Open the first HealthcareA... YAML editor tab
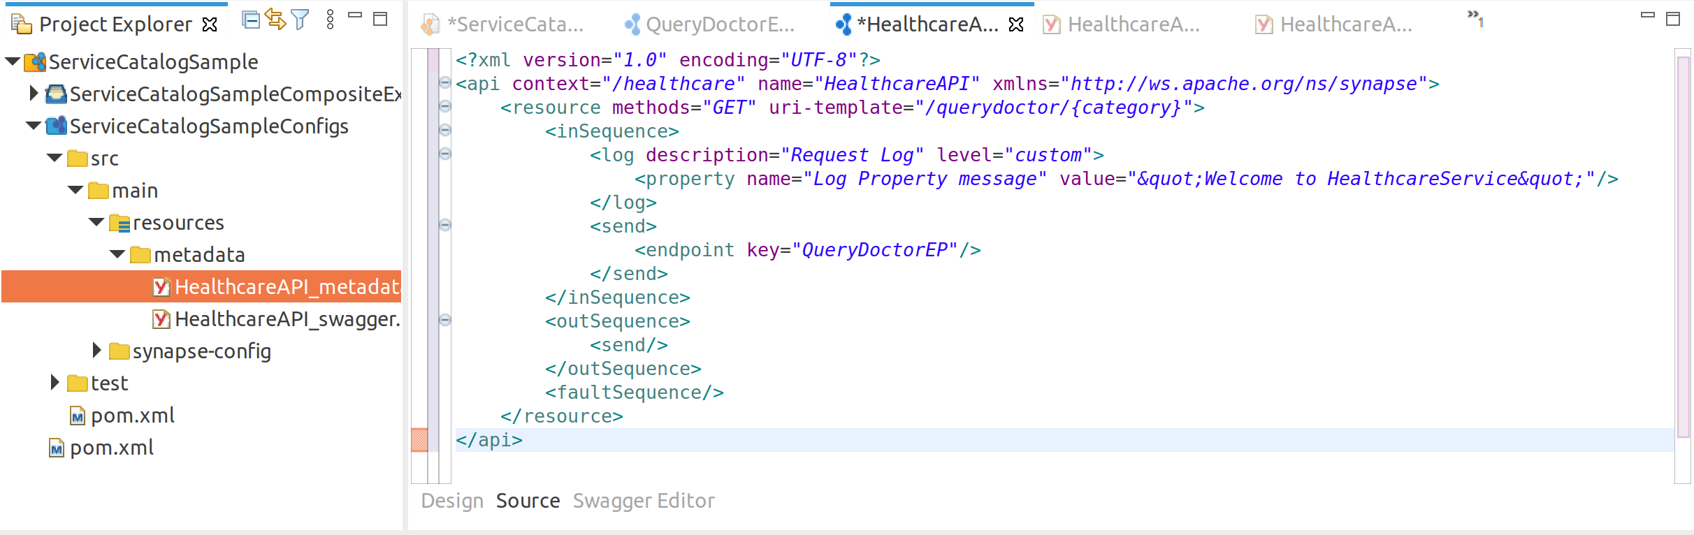 [x=1122, y=24]
